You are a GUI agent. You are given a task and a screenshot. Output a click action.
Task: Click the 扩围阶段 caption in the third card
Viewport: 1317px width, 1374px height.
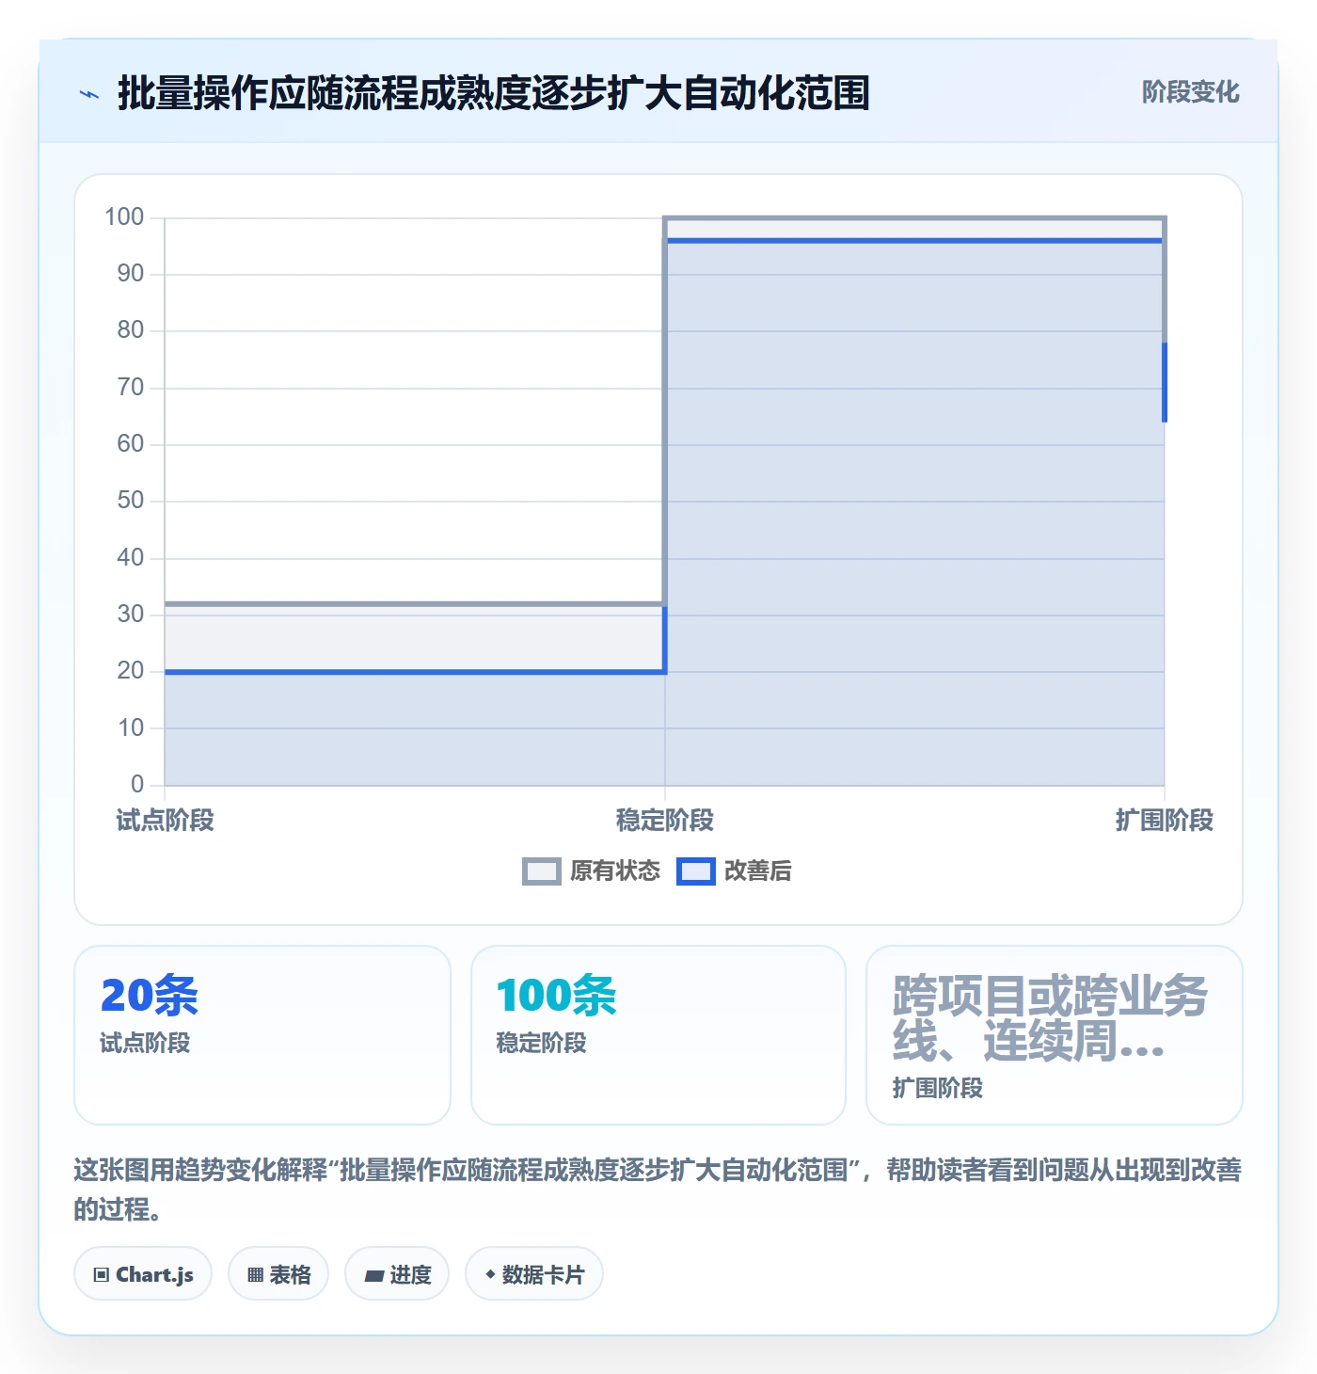[938, 1088]
